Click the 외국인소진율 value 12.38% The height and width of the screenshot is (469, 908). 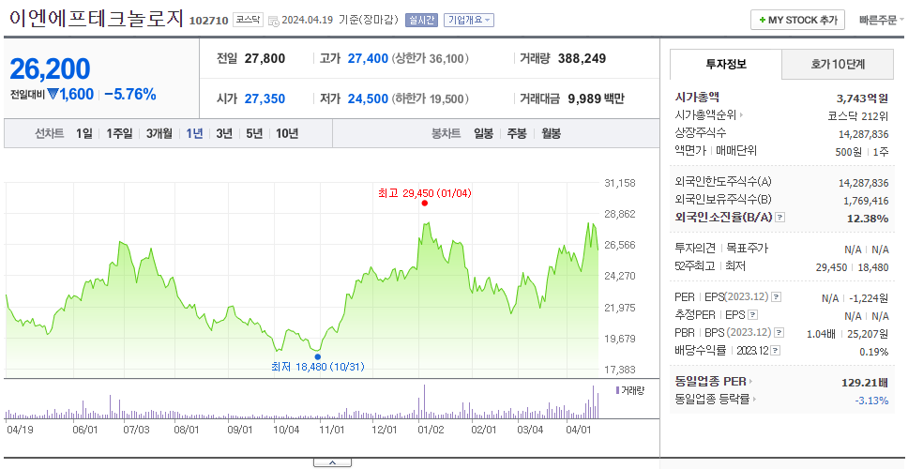(x=869, y=219)
